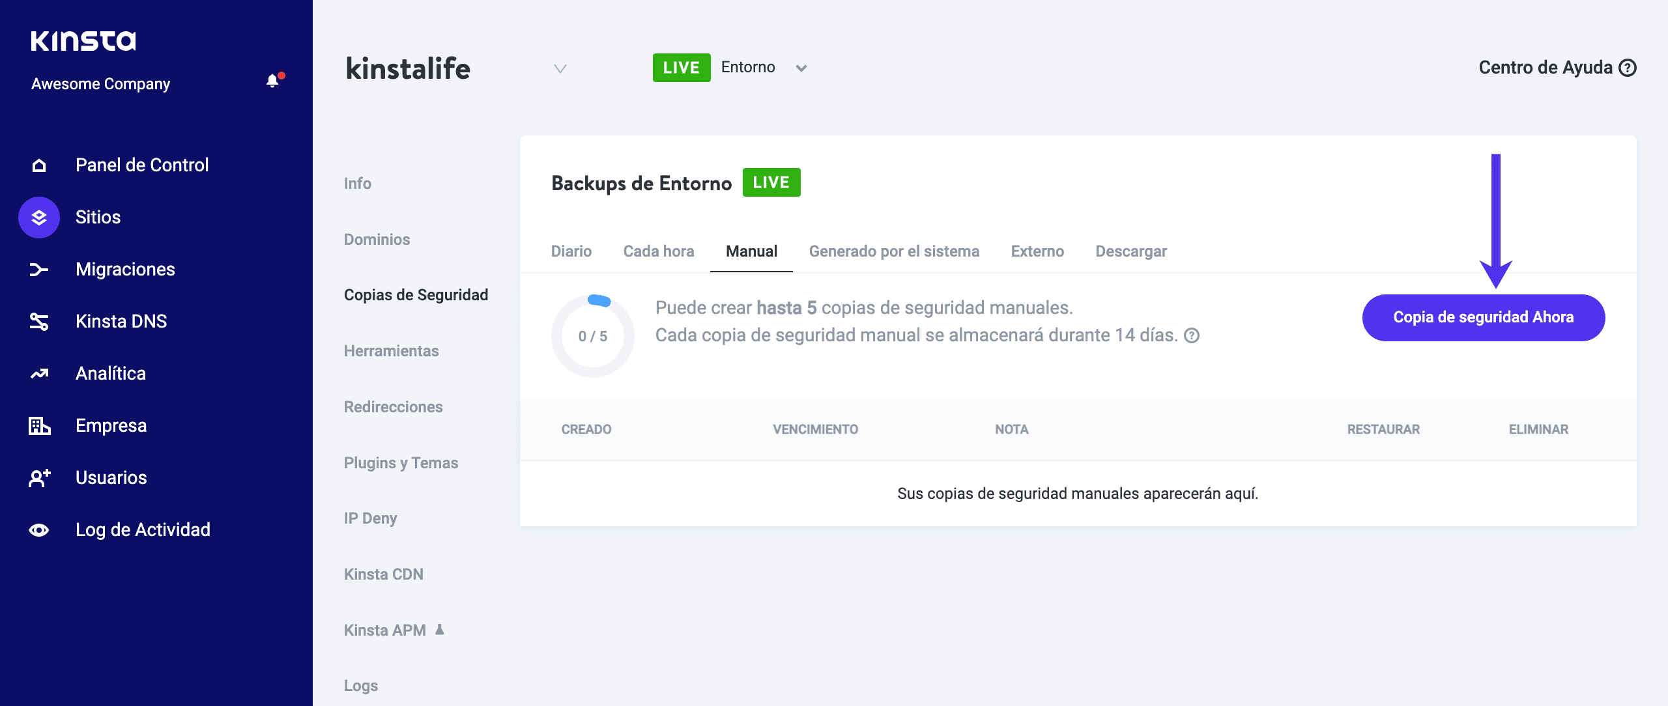Image resolution: width=1668 pixels, height=706 pixels.
Task: Open Herramientas in site menu
Action: click(391, 351)
